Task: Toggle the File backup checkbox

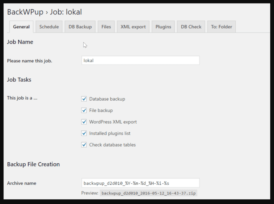Action: click(x=84, y=110)
